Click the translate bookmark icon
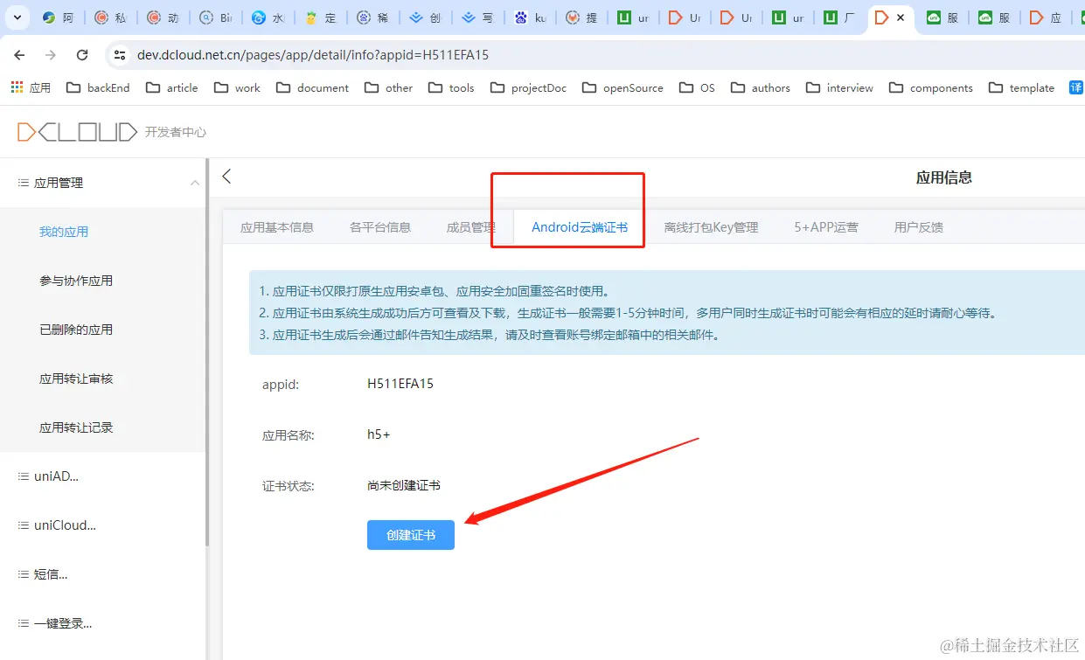 coord(1076,87)
